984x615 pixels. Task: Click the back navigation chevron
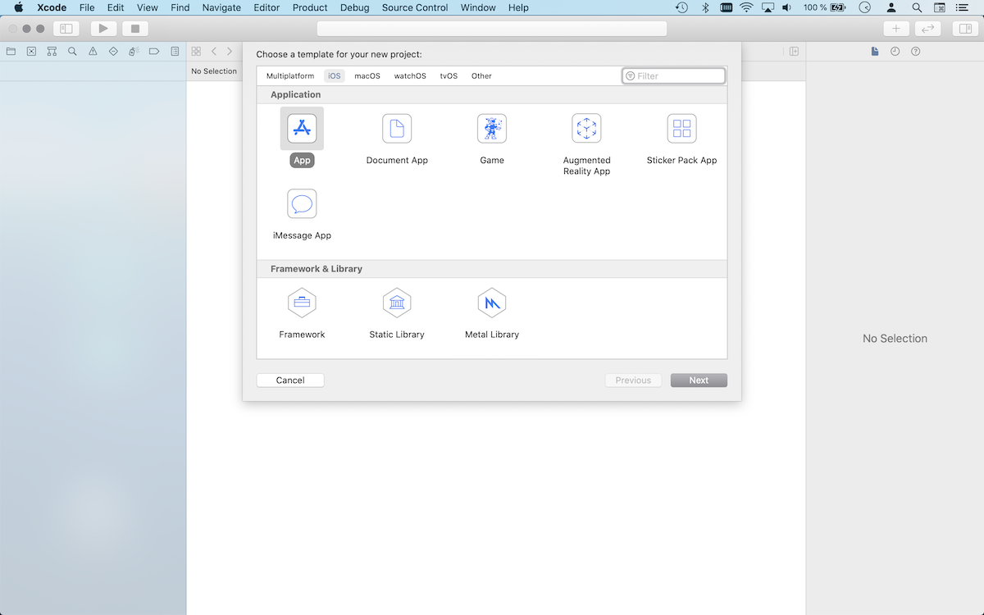click(213, 51)
